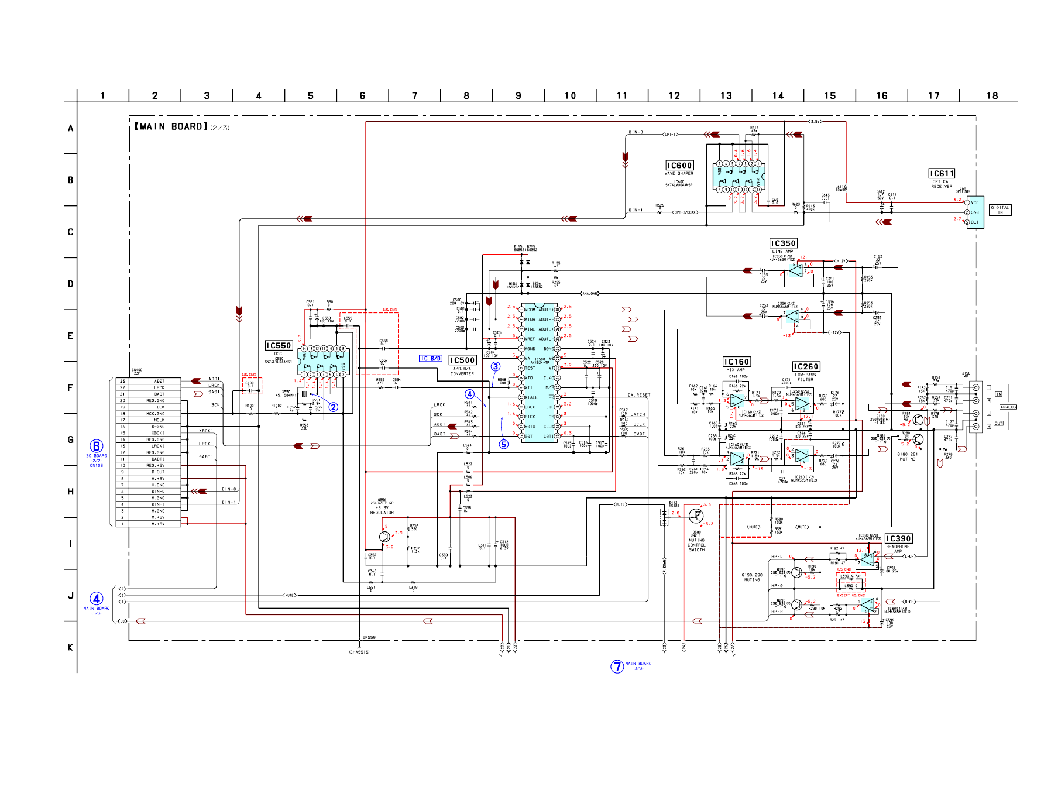This screenshot has width=1051, height=790.
Task: Click connector pin 17 MCLK row
Action: tap(148, 420)
